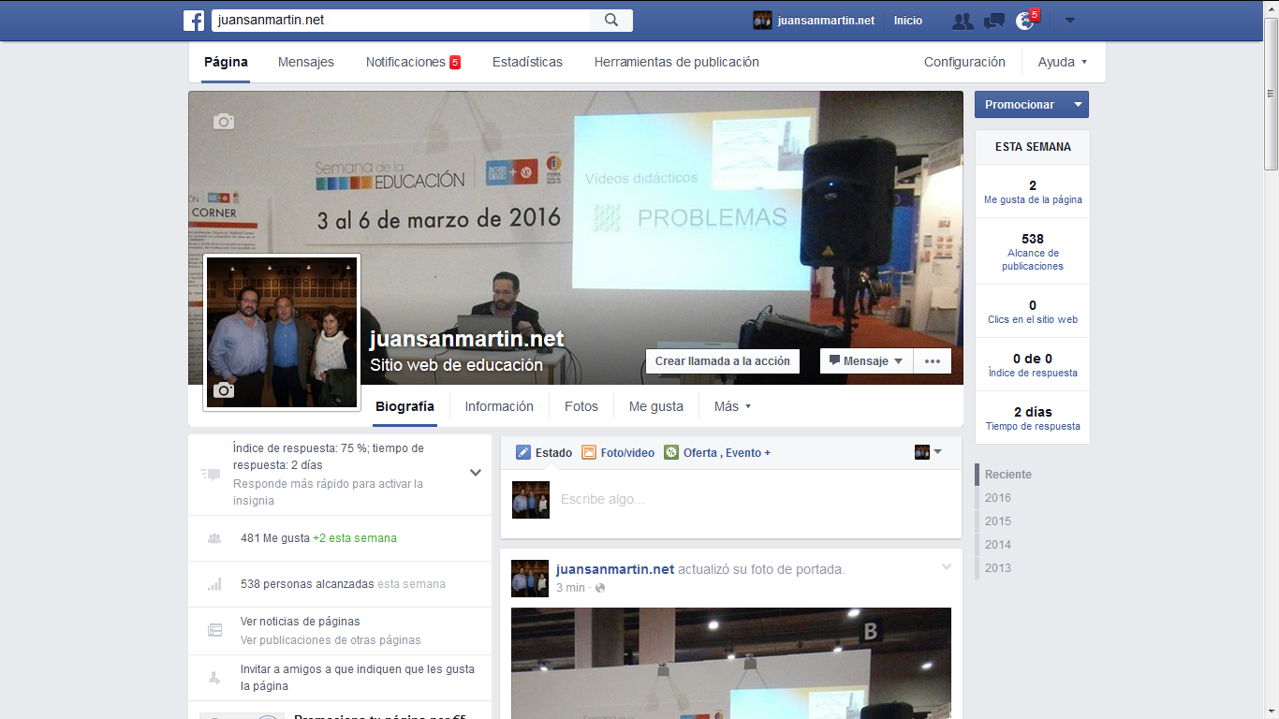Image resolution: width=1279 pixels, height=719 pixels.
Task: Click Alcance de publicaciones stat
Action: [x=1033, y=251]
